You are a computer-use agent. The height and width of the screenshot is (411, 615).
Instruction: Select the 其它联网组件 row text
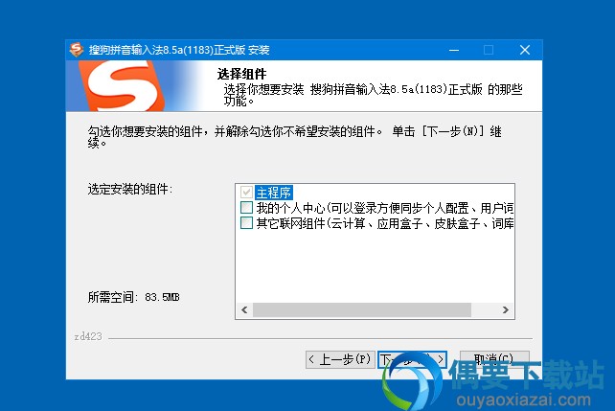point(384,223)
